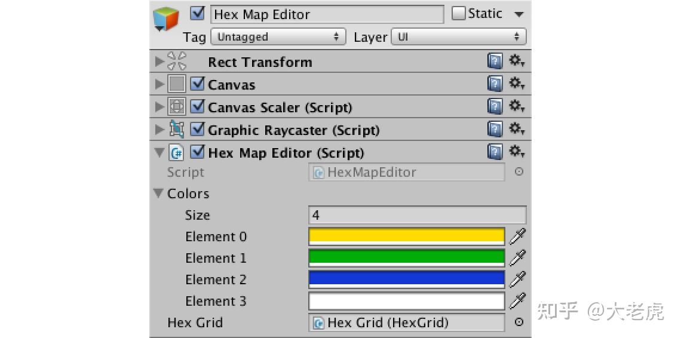This screenshot has width=681, height=338.
Task: Open Hex Map Editor script gear menu
Action: pos(517,152)
